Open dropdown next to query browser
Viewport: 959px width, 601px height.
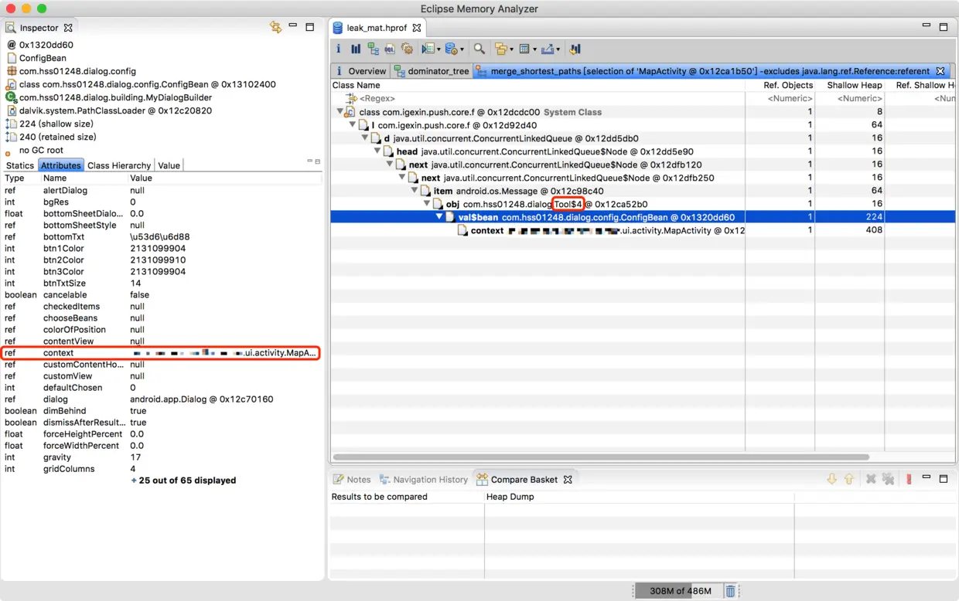tap(462, 49)
